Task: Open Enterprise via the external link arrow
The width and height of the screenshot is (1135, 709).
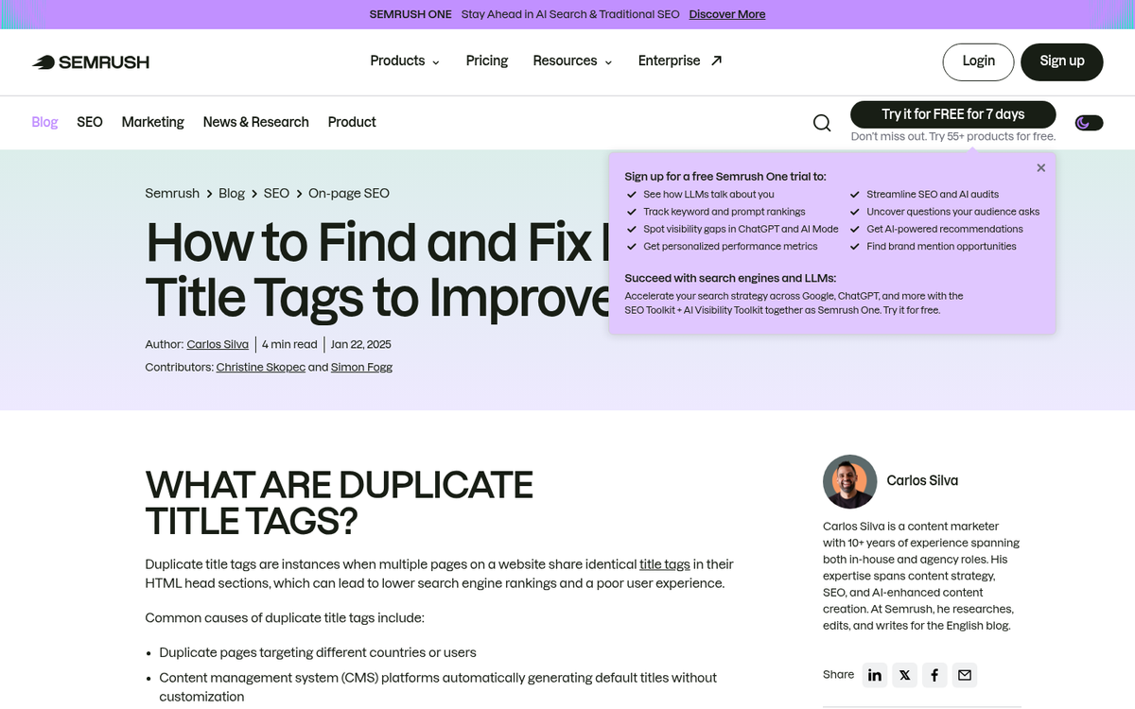Action: pos(715,60)
